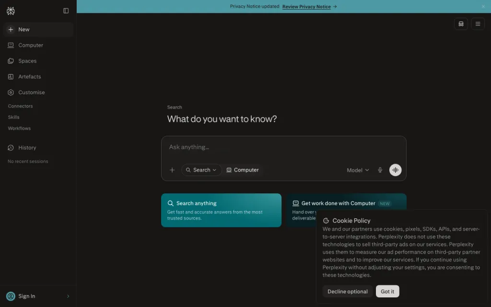
Task: Open Connectors settings
Action: pos(20,106)
